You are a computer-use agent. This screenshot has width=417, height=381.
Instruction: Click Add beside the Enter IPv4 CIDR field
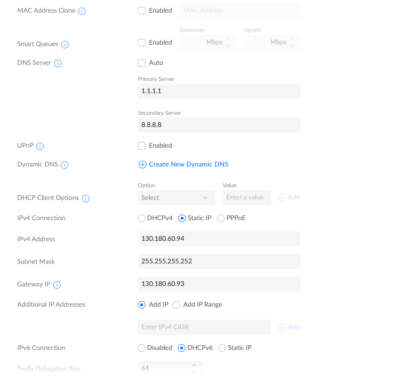[289, 327]
